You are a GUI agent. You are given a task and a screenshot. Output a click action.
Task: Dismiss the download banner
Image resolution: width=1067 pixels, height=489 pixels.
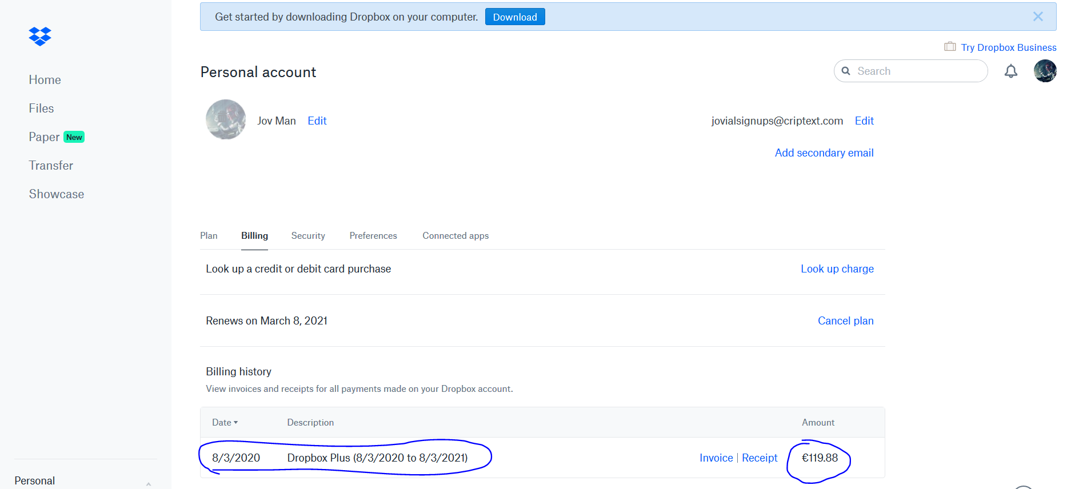pos(1038,17)
